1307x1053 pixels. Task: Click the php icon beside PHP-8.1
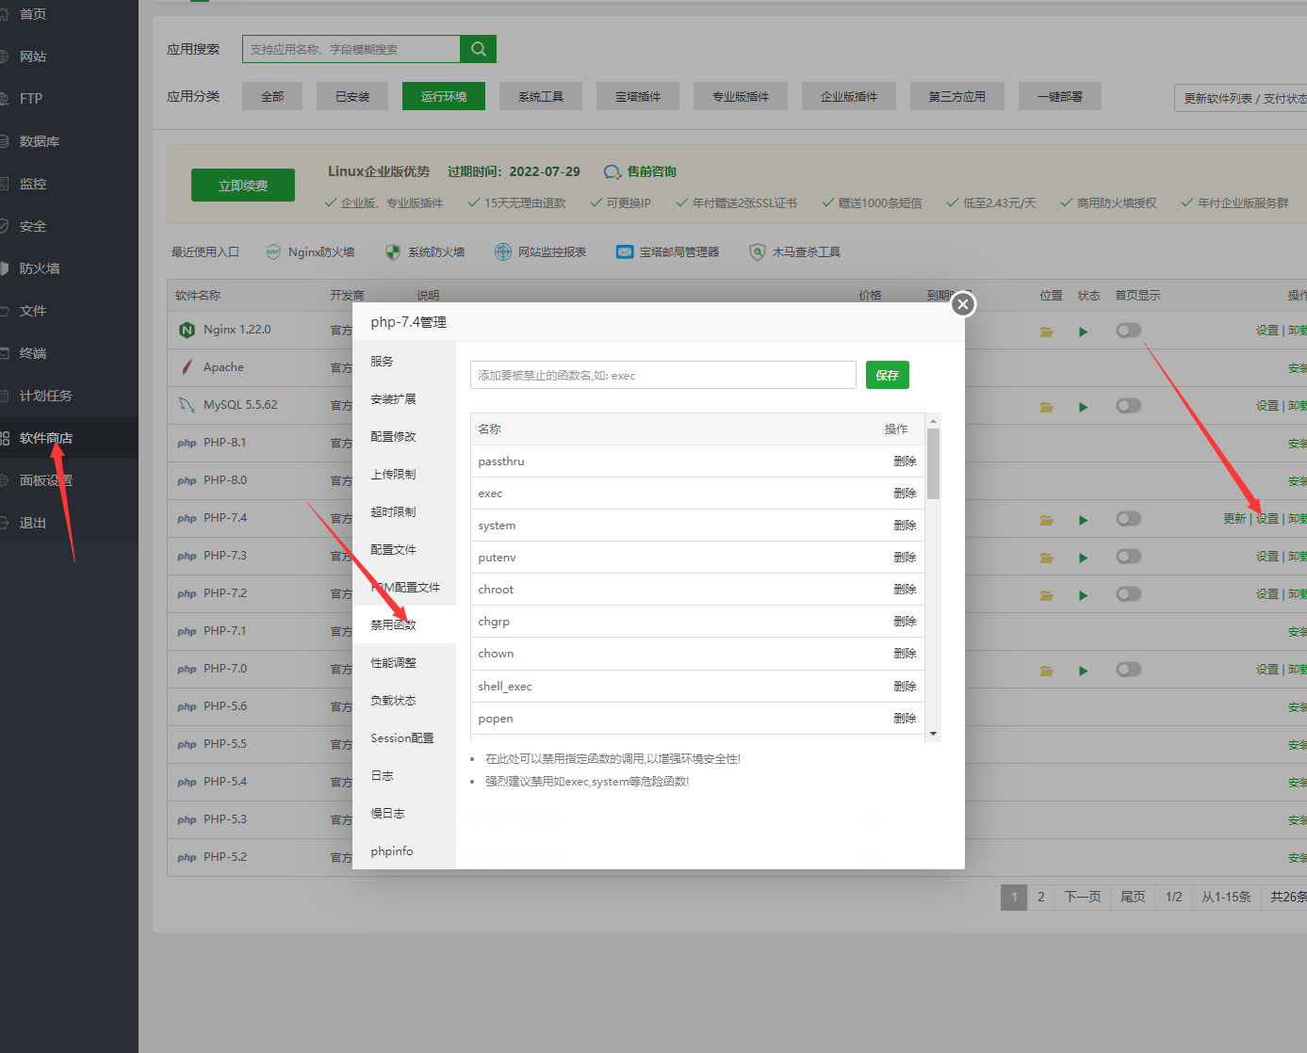(x=187, y=443)
